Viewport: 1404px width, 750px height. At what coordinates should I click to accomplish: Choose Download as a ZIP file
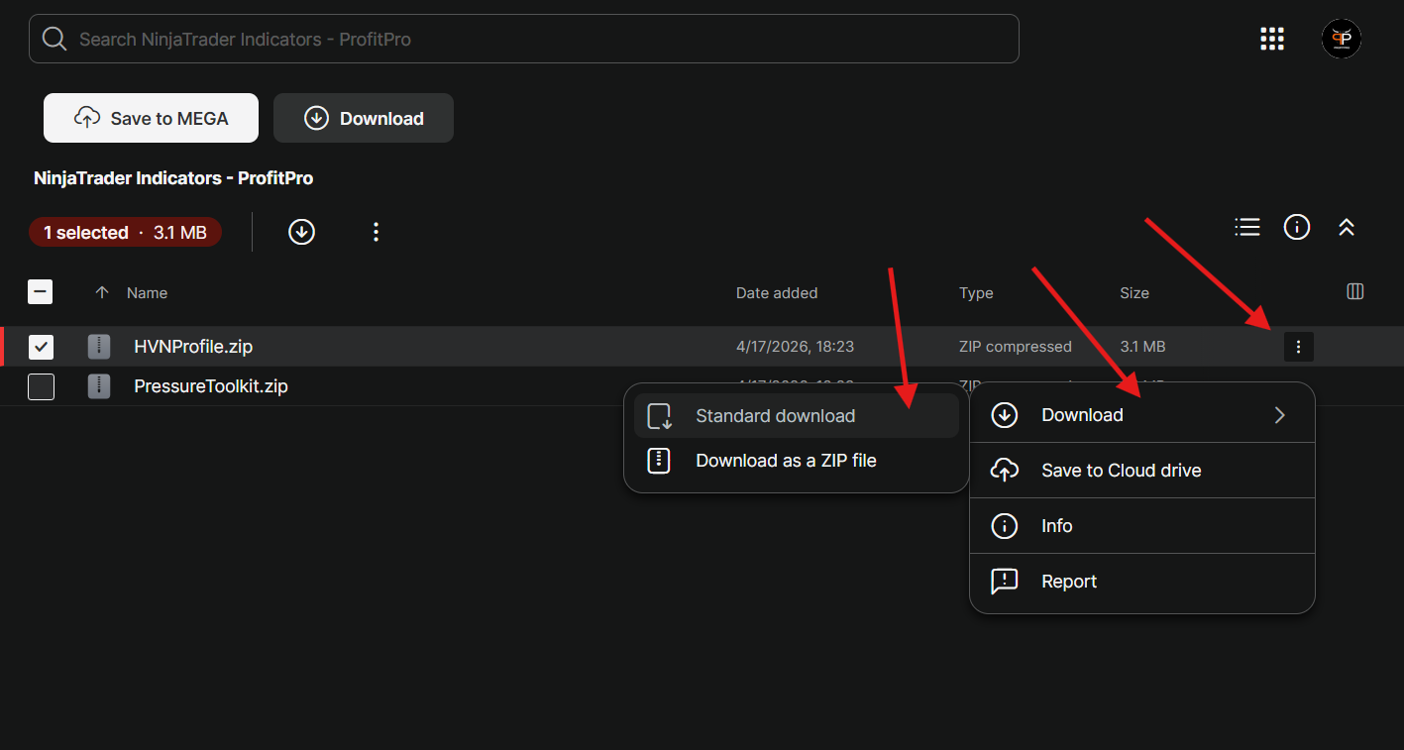pyautogui.click(x=797, y=461)
